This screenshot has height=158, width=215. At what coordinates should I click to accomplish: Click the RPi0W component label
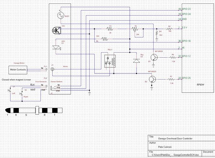point(200,85)
